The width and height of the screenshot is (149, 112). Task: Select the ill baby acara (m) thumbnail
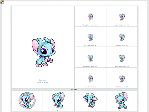click(91, 79)
